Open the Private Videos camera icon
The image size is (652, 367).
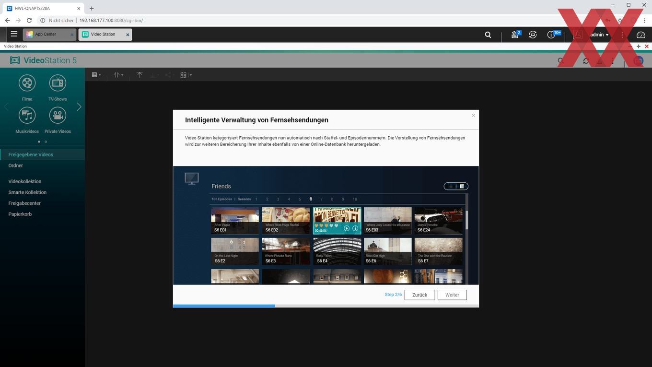point(58,115)
